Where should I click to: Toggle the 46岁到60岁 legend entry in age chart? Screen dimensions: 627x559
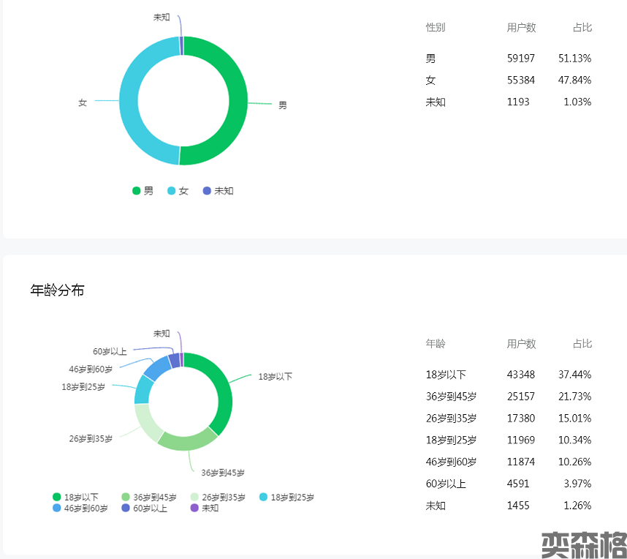coord(80,508)
